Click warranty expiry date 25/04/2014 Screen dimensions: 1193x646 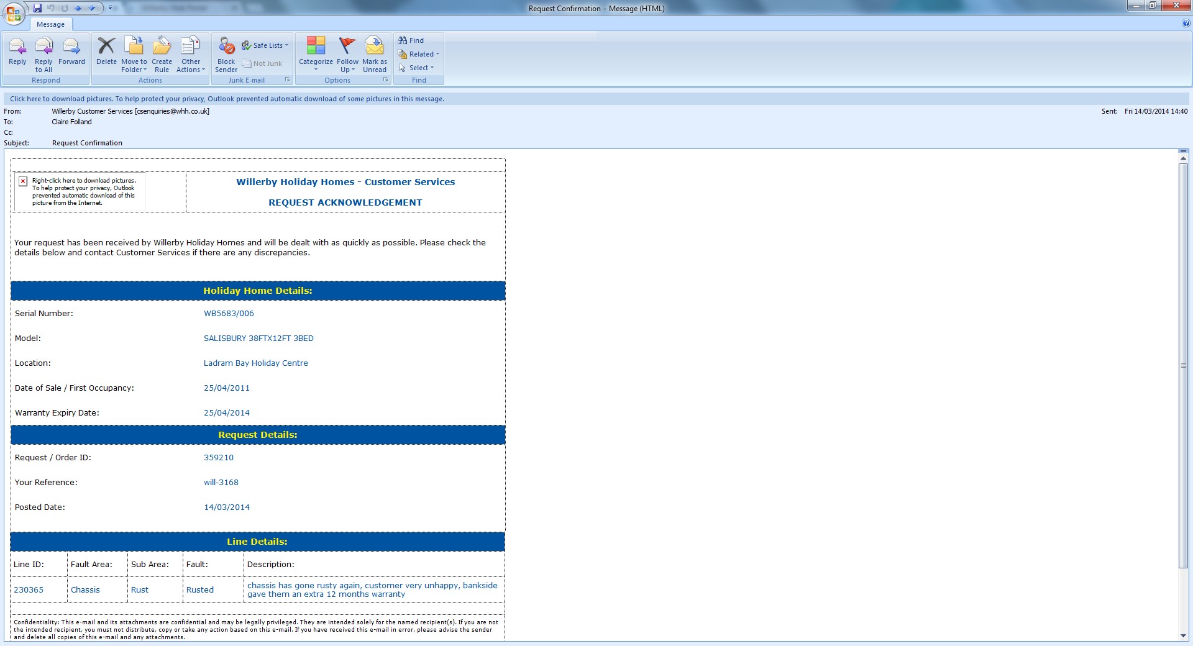pyautogui.click(x=227, y=413)
